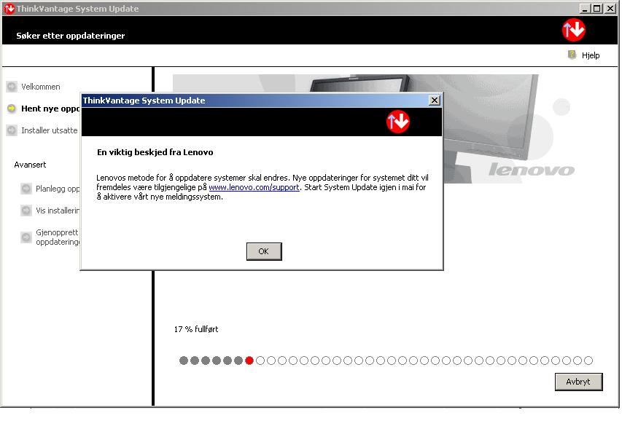
Task: Select Installer utsatte item in sidebar
Action: [x=50, y=130]
